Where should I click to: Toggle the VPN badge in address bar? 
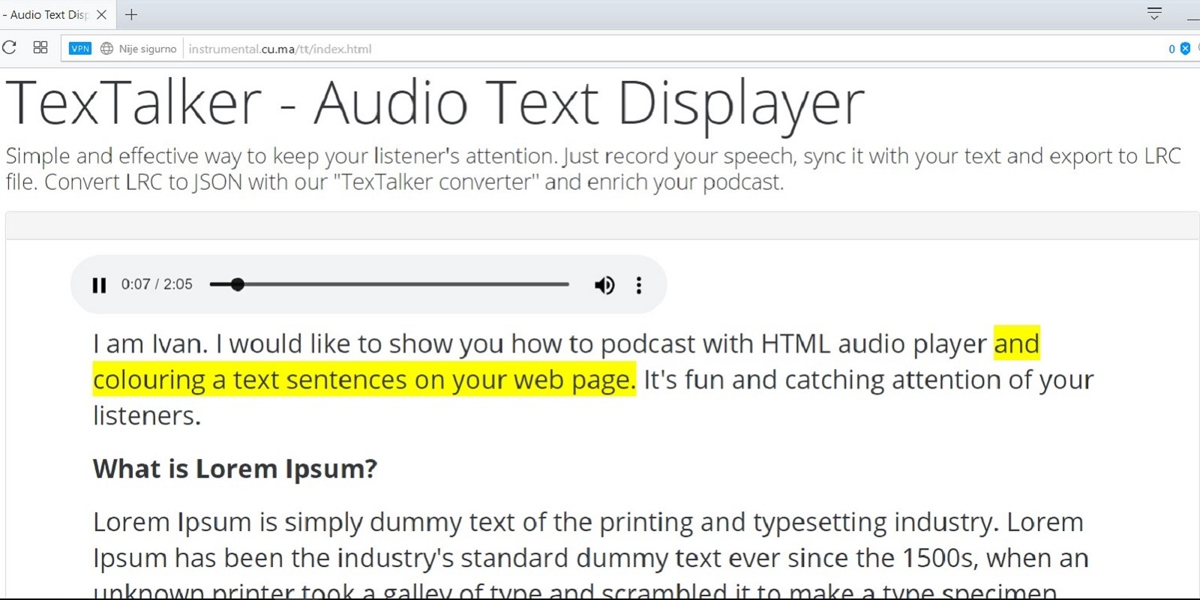pos(79,49)
